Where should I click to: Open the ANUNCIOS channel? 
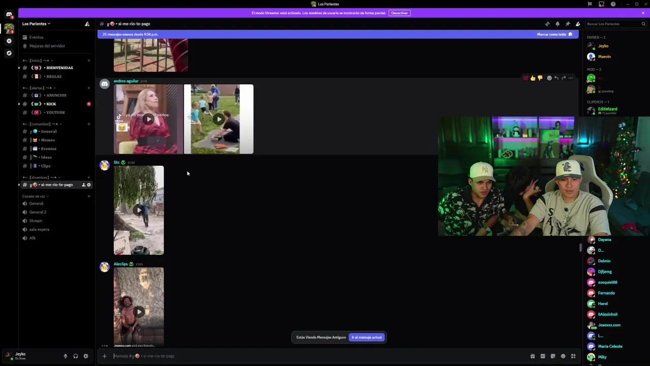[x=56, y=95]
